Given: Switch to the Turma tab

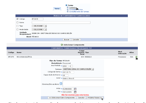Looking at the screenshot, I should point(57,9).
